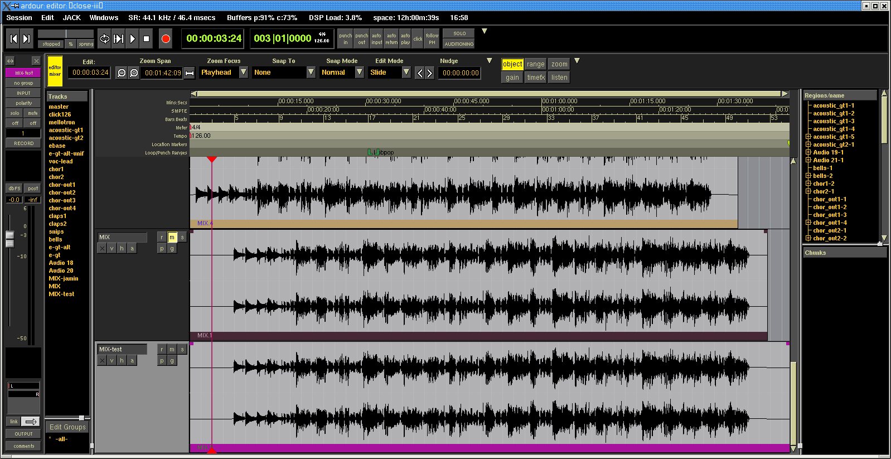This screenshot has width=891, height=459.
Task: Unmute the MIX track with m button
Action: point(172,238)
